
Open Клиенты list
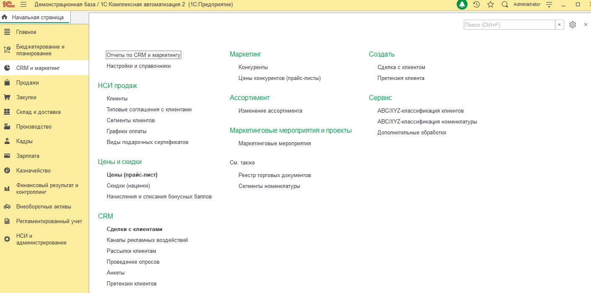pos(117,98)
